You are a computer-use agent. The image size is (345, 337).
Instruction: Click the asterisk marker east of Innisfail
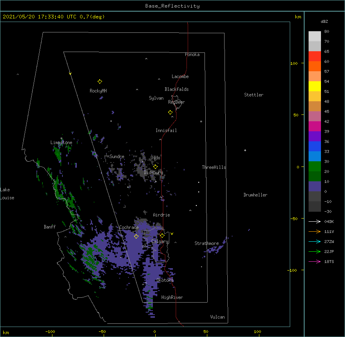pyautogui.click(x=201, y=121)
